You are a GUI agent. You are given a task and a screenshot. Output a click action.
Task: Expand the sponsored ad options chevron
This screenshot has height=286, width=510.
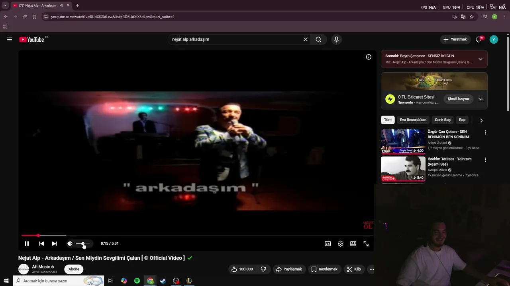(x=480, y=99)
